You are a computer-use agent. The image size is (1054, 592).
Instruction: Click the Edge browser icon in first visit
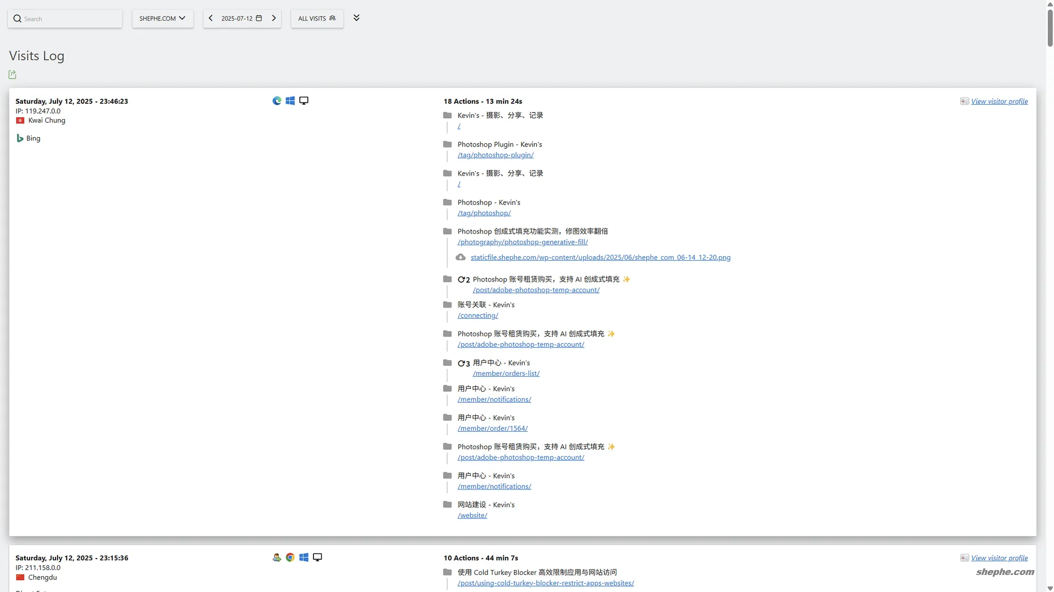pyautogui.click(x=277, y=101)
